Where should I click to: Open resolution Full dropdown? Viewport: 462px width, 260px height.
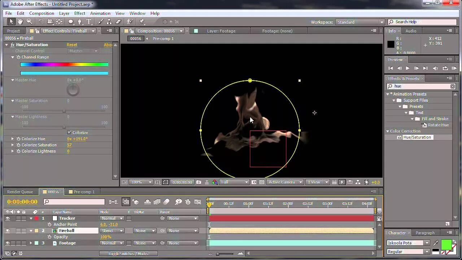click(235, 182)
